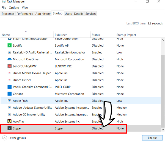This screenshot has width=165, height=144.
Task: Click the Enabled status in Realtek row
Action: 97,52
